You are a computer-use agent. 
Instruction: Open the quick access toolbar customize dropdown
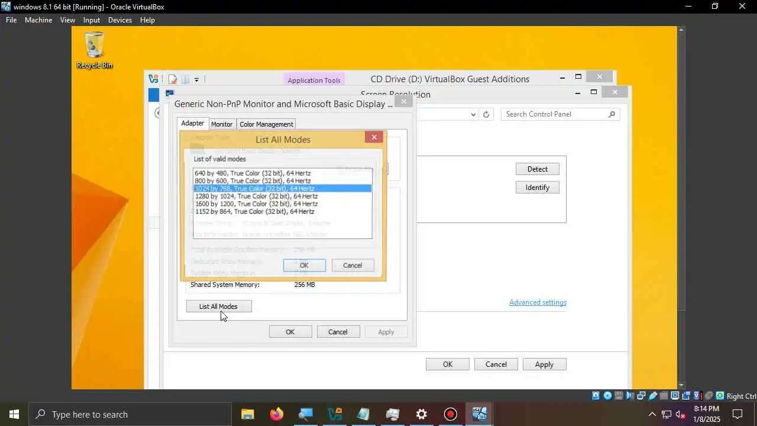click(x=196, y=79)
